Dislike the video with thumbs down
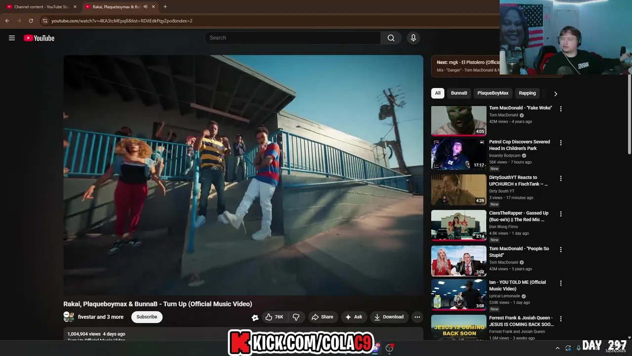Image resolution: width=632 pixels, height=356 pixels. coord(296,317)
